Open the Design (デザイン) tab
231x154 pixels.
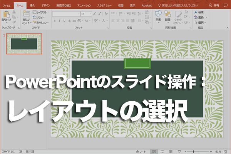45,6
